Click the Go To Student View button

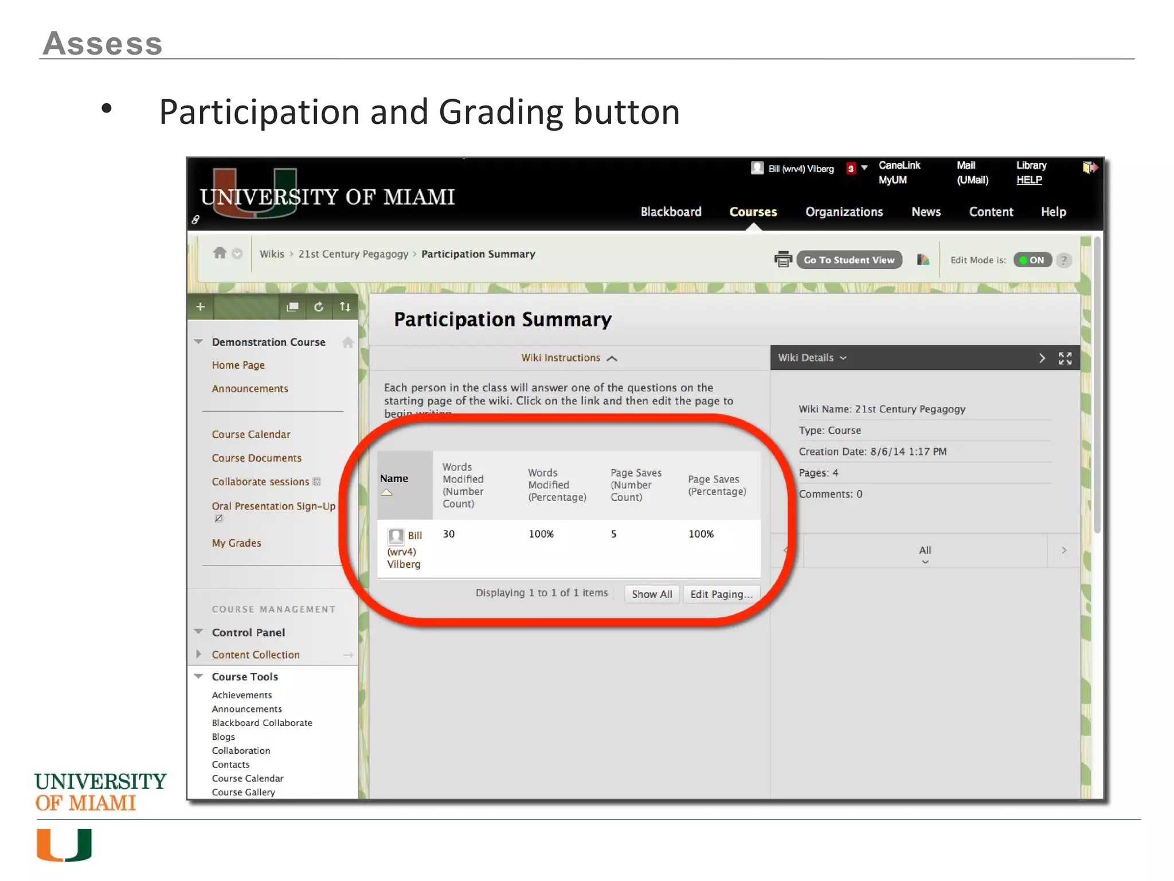849,260
